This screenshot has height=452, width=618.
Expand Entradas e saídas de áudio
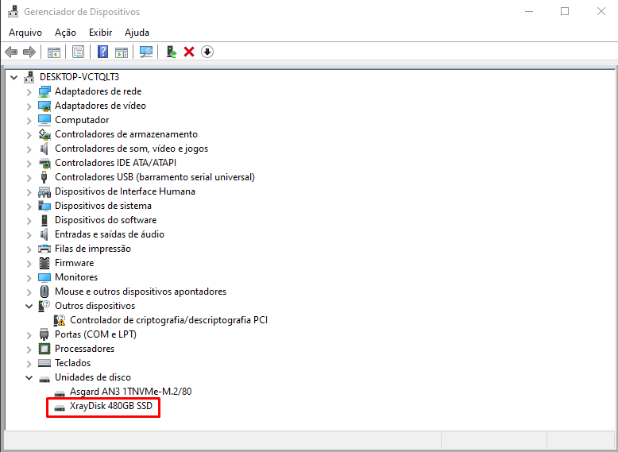coord(29,235)
